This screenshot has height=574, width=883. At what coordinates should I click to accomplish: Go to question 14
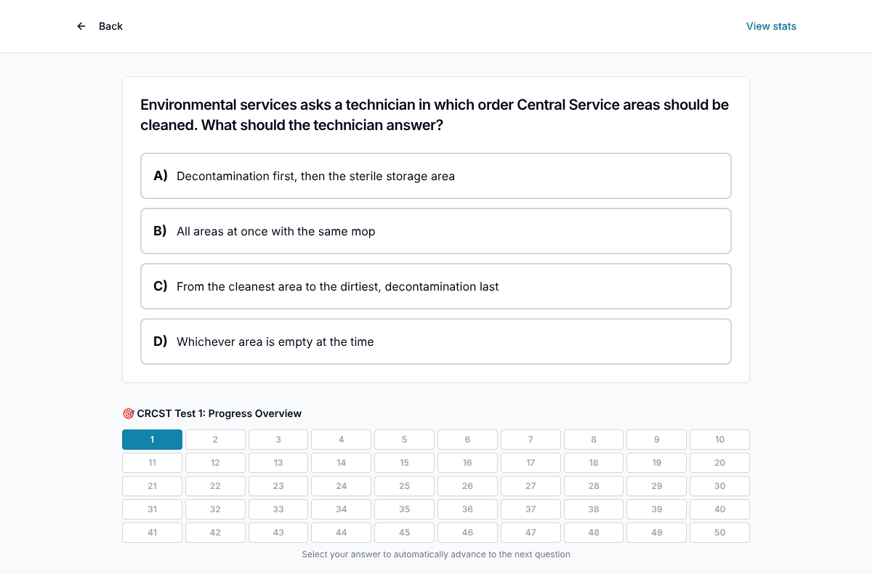pyautogui.click(x=342, y=463)
